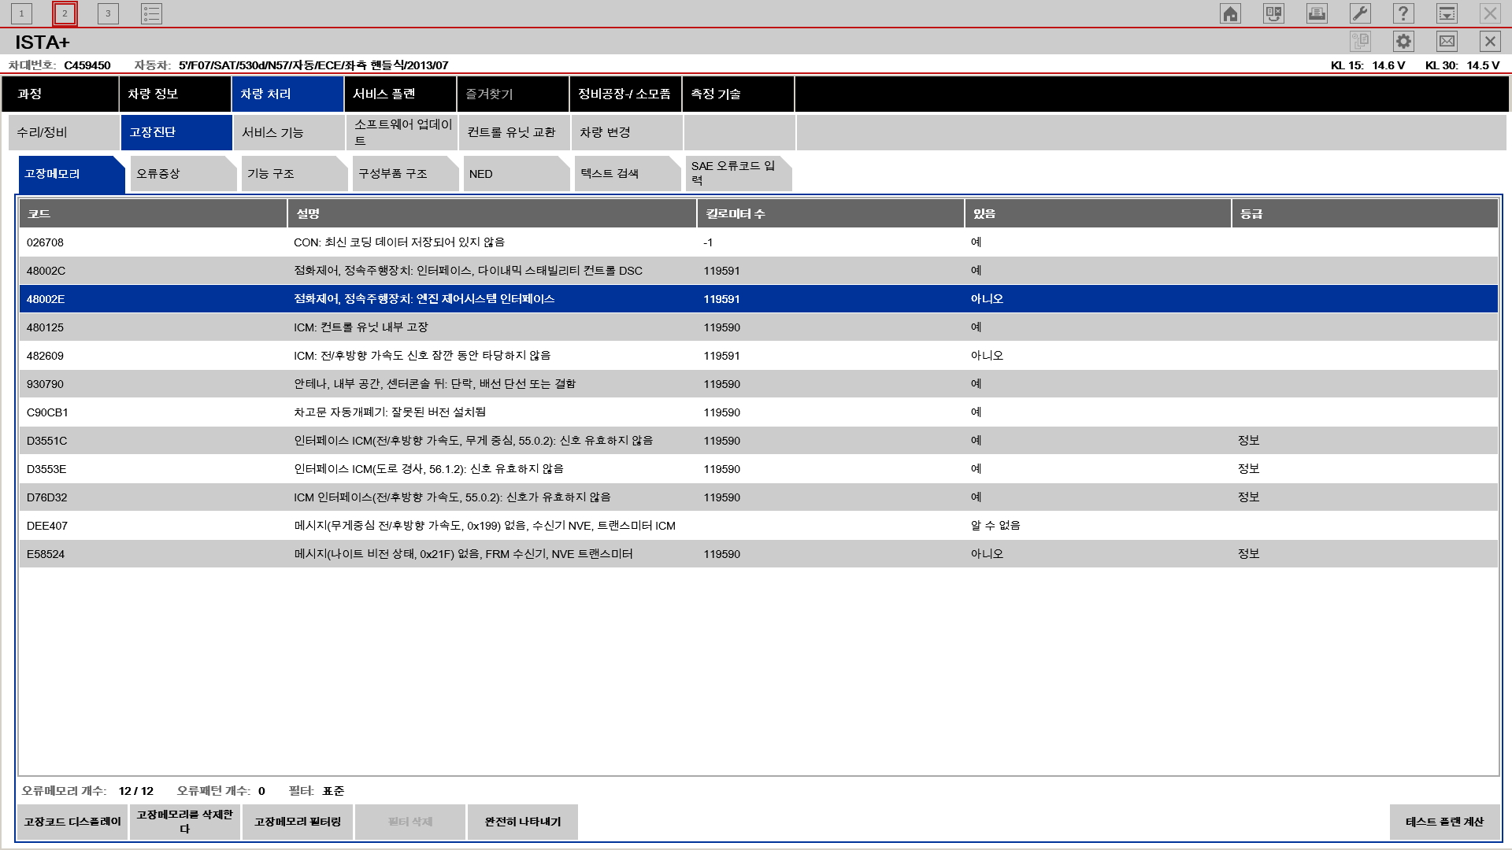
Task: Select the 텍스트 검색 tab
Action: pyautogui.click(x=625, y=174)
